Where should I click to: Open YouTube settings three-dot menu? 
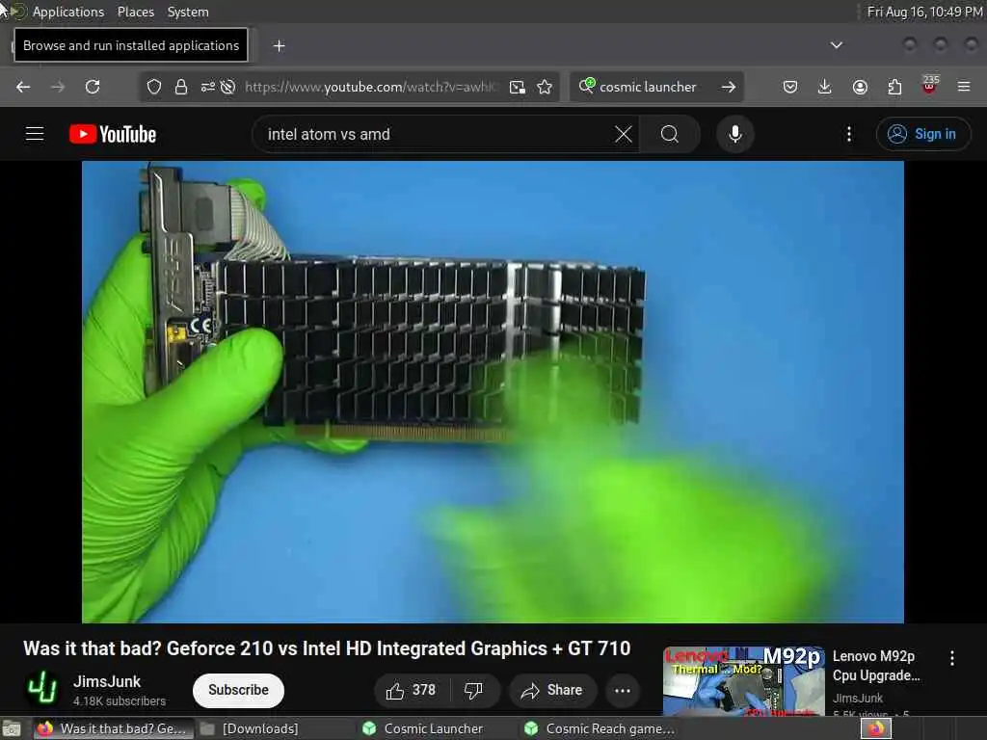click(849, 134)
